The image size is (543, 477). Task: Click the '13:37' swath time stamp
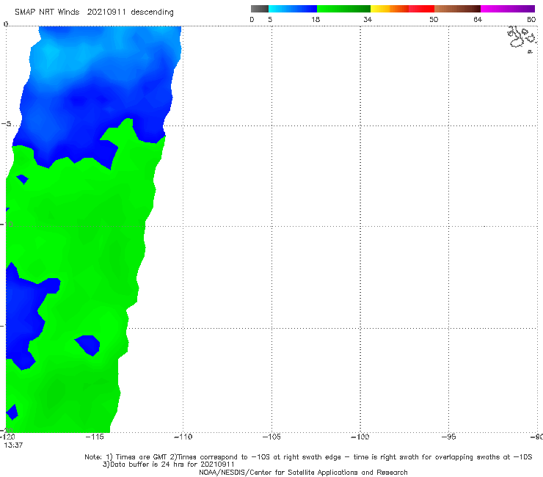[x=13, y=445]
